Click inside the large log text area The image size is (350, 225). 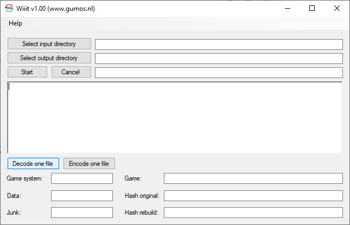174,117
